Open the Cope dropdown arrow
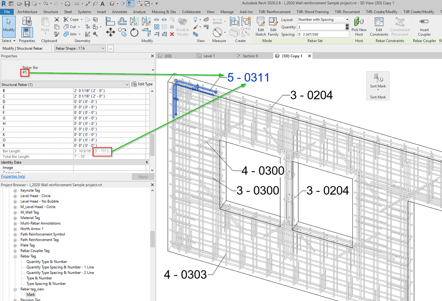Screen dimensions: 442x301 coord(82,19)
